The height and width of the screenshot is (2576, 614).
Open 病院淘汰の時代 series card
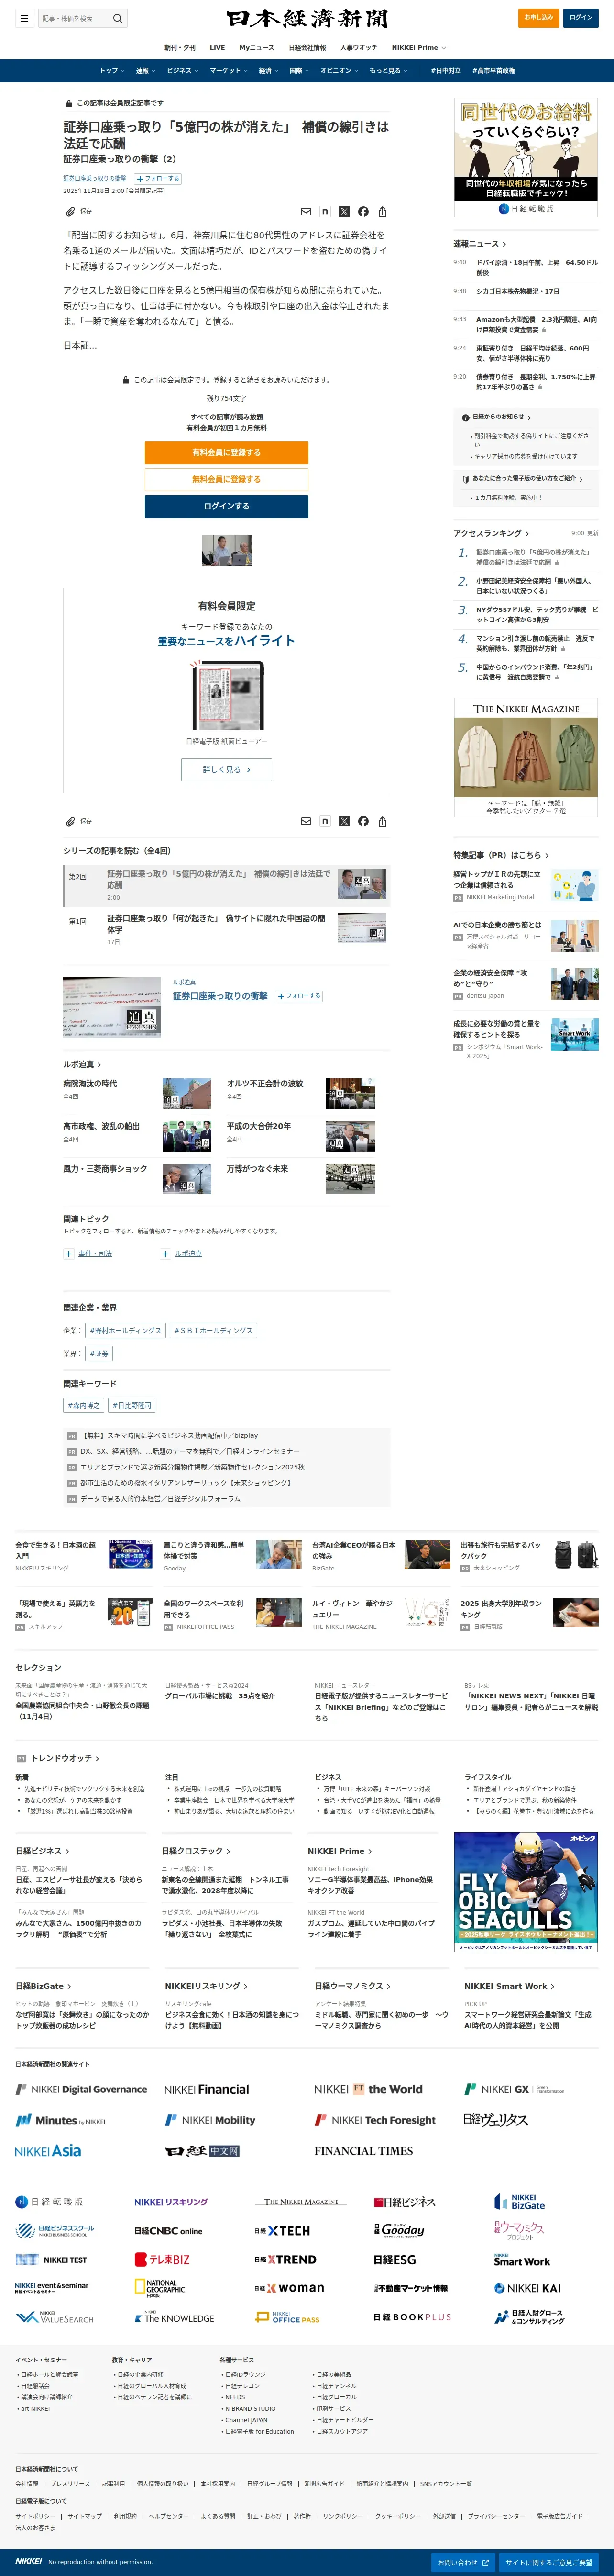[x=138, y=1093]
